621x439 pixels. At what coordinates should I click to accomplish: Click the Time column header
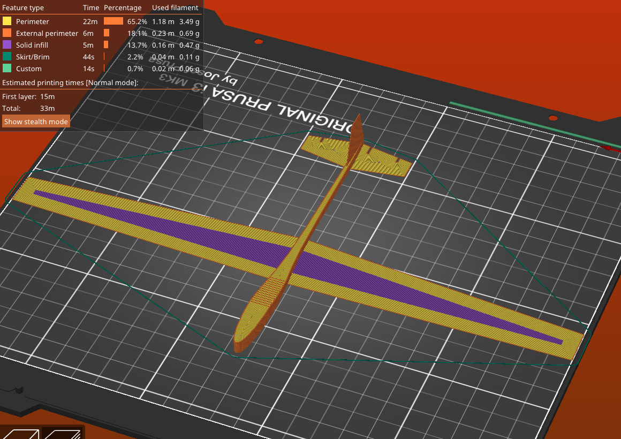[x=91, y=8]
